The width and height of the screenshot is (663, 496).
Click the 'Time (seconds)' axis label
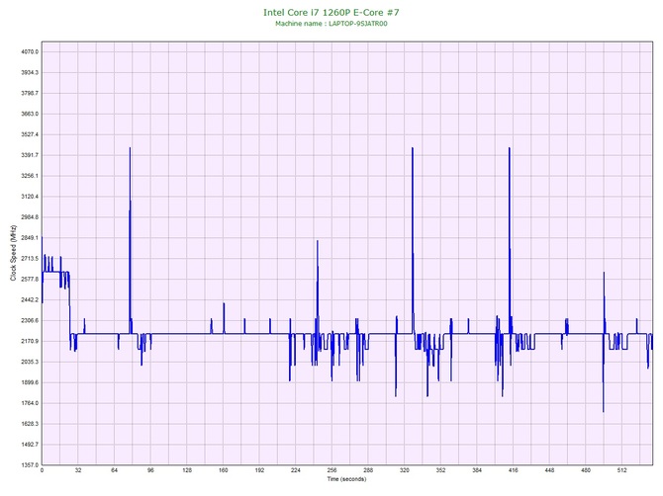(346, 478)
